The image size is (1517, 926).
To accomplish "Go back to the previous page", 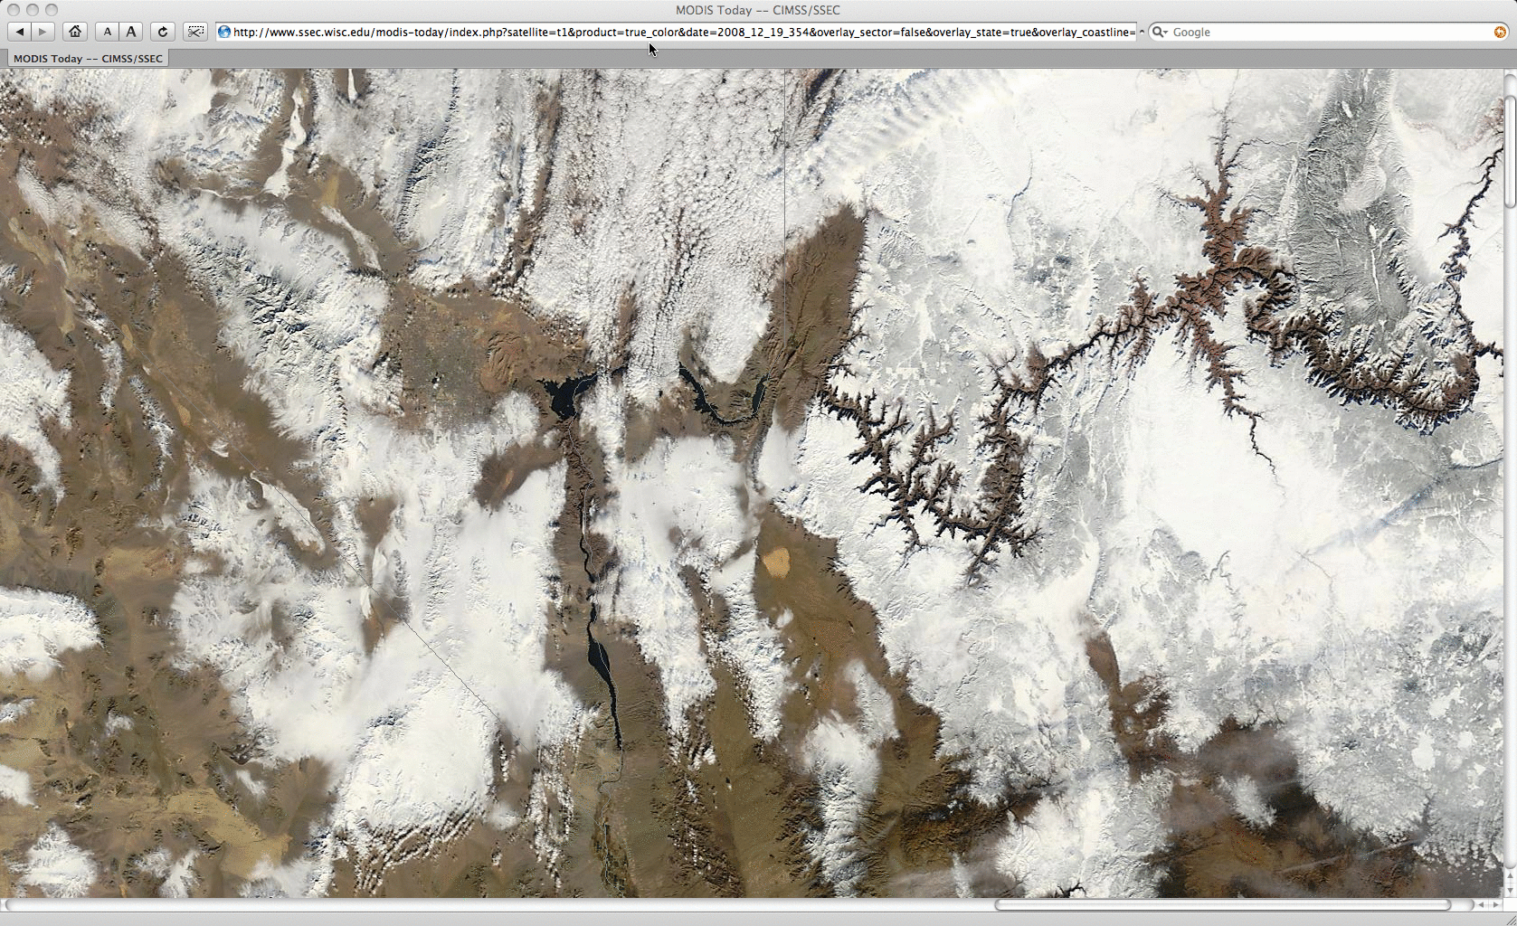I will tap(20, 32).
